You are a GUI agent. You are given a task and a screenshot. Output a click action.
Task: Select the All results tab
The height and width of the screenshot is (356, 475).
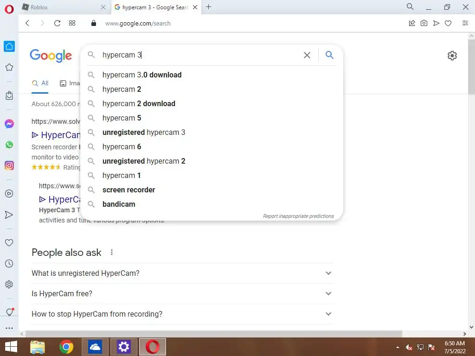[40, 83]
